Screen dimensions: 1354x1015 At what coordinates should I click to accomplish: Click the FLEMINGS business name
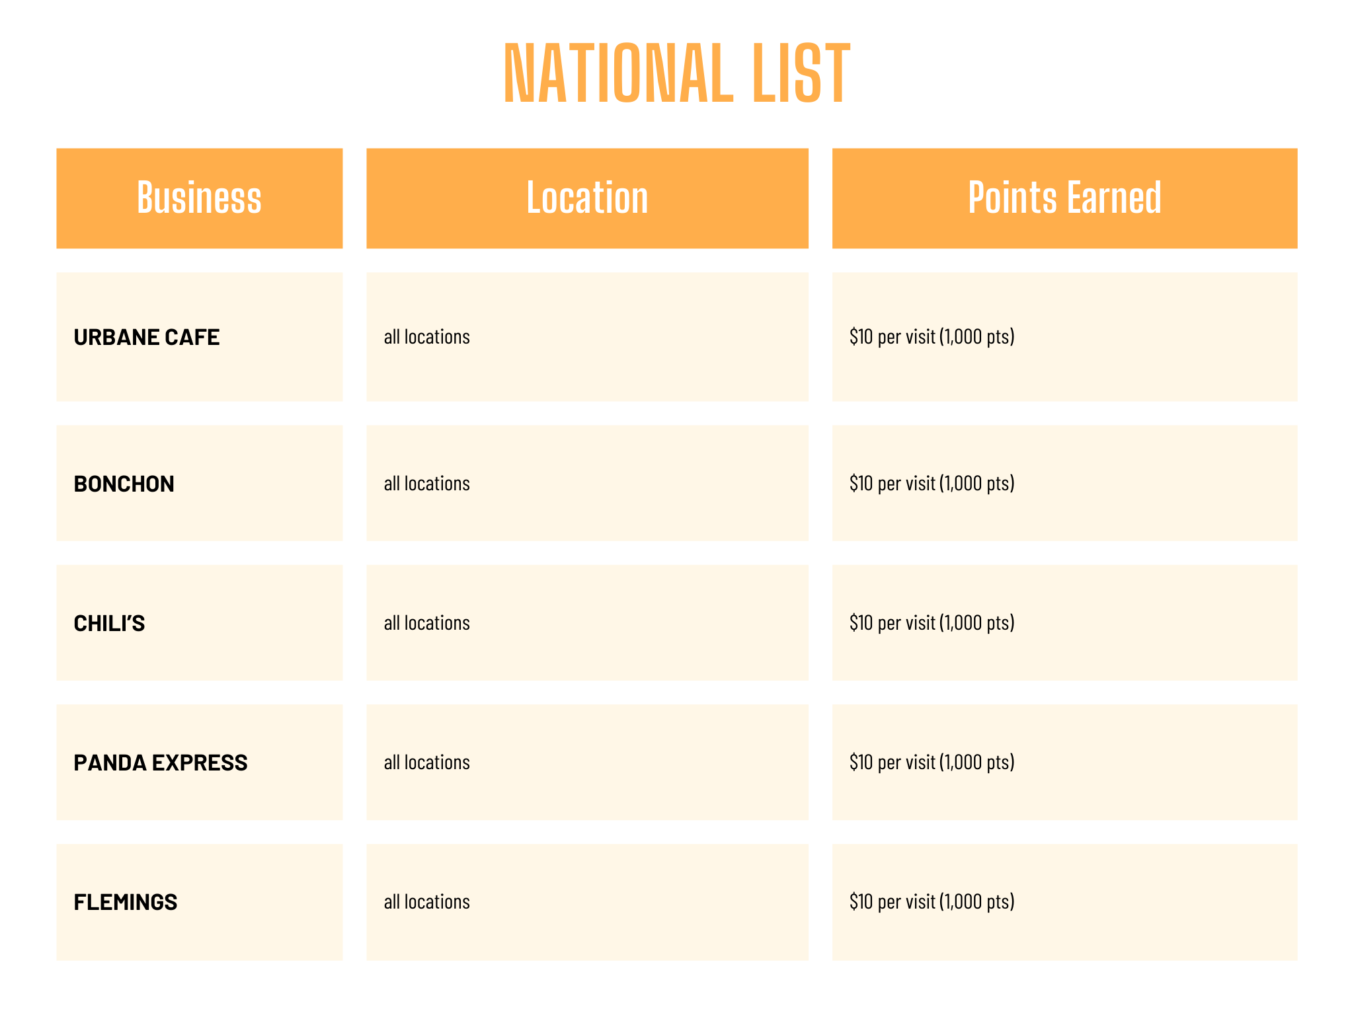[125, 902]
